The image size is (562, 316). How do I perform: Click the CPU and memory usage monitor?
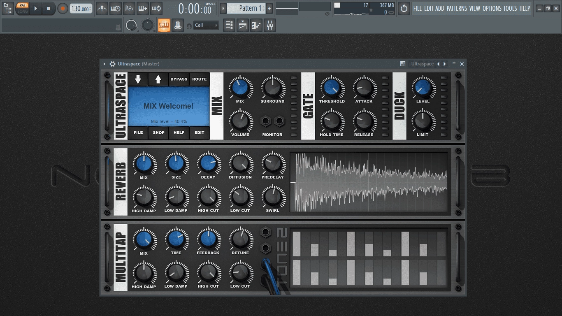364,8
